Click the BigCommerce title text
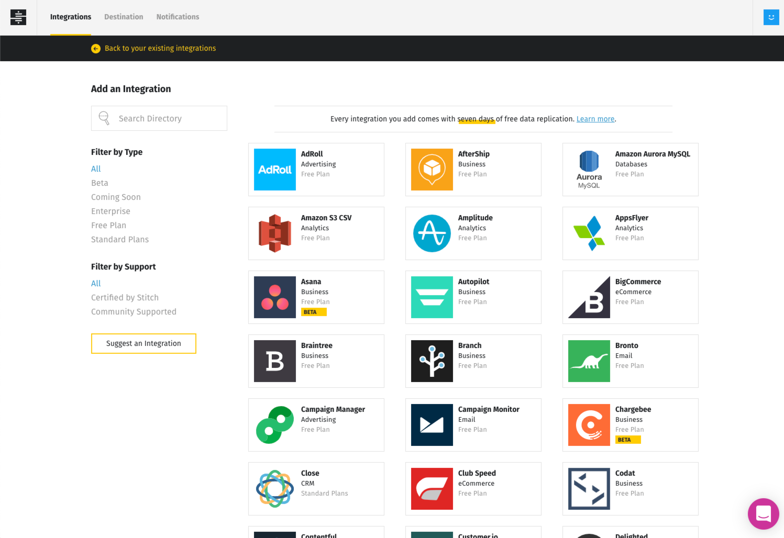784x538 pixels. (638, 282)
